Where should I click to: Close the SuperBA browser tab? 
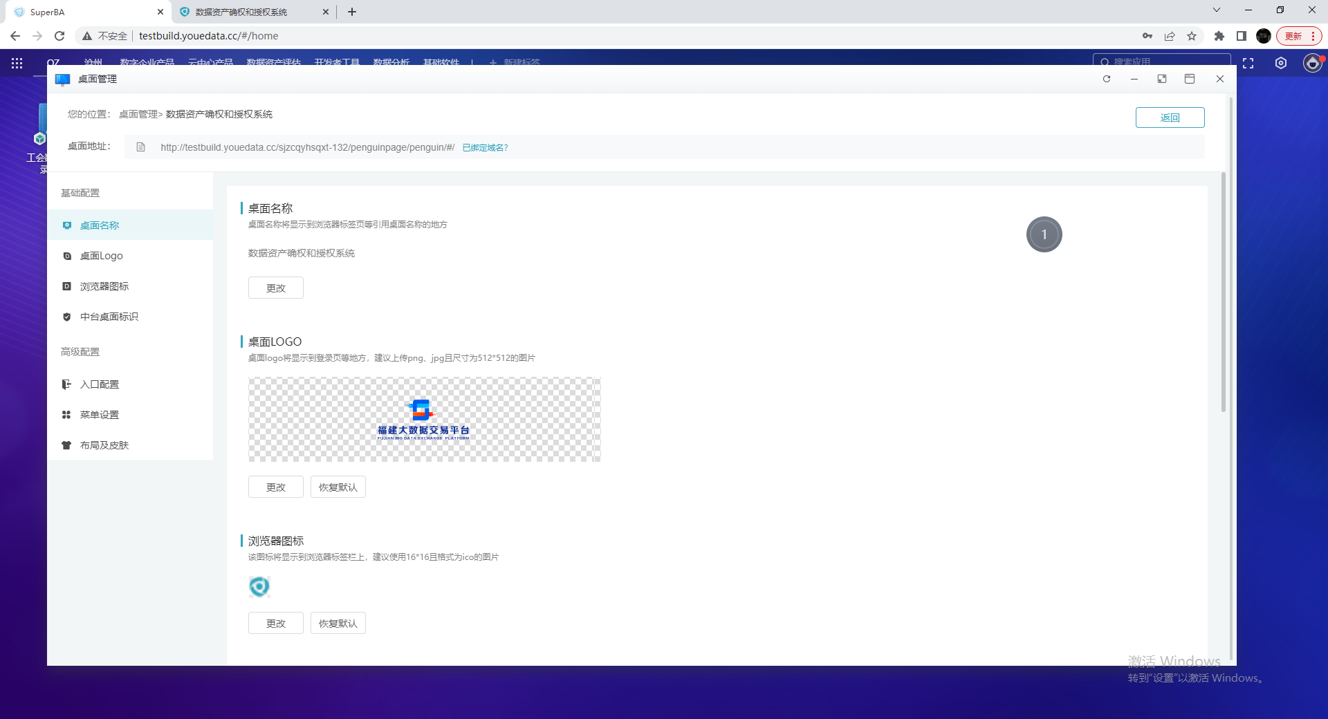(160, 12)
